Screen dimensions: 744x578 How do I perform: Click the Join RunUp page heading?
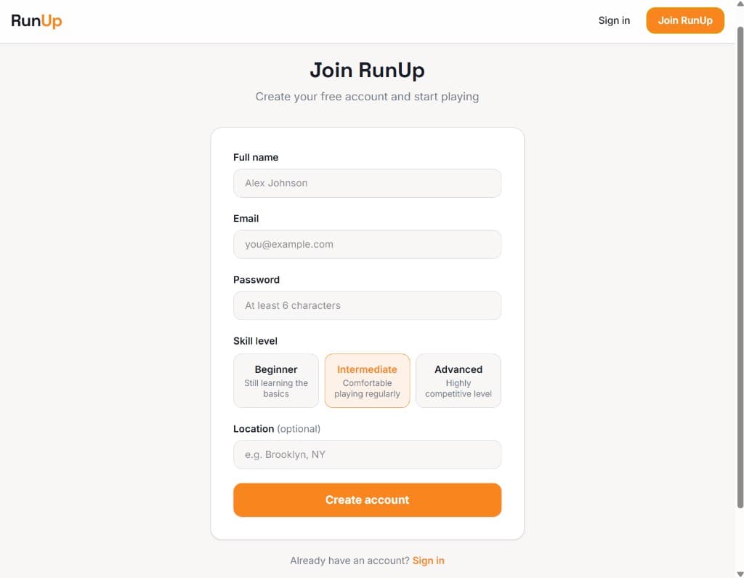click(x=367, y=70)
